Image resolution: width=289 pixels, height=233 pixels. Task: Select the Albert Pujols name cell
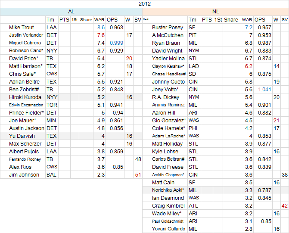pos(27,151)
